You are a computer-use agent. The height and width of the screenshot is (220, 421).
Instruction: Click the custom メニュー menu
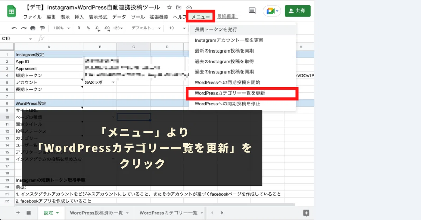pos(201,17)
